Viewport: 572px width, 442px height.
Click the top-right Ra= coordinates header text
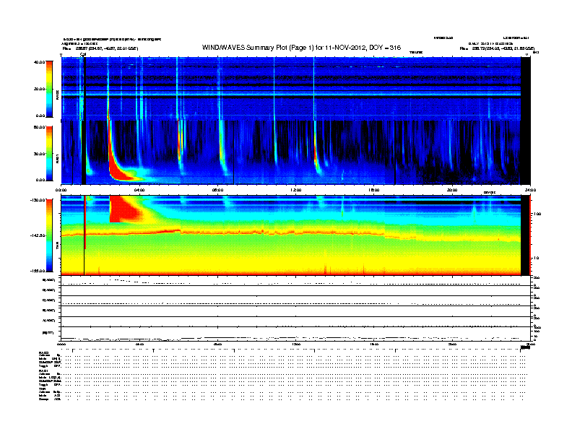(497, 48)
